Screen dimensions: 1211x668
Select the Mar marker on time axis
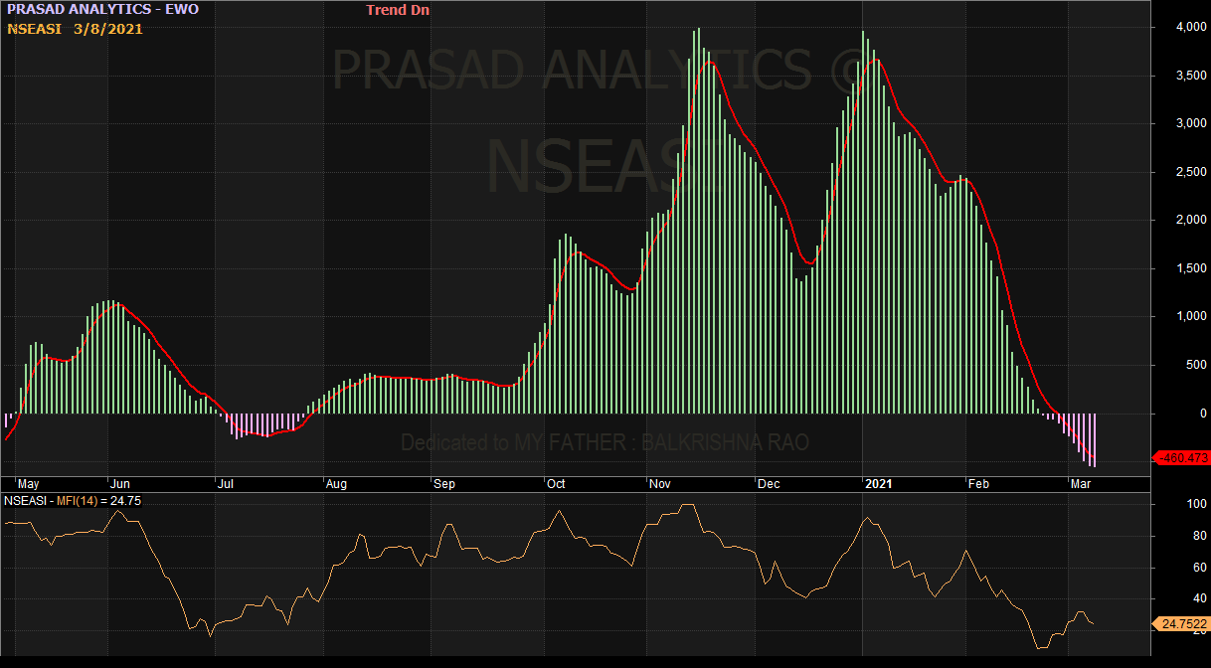(x=1079, y=484)
